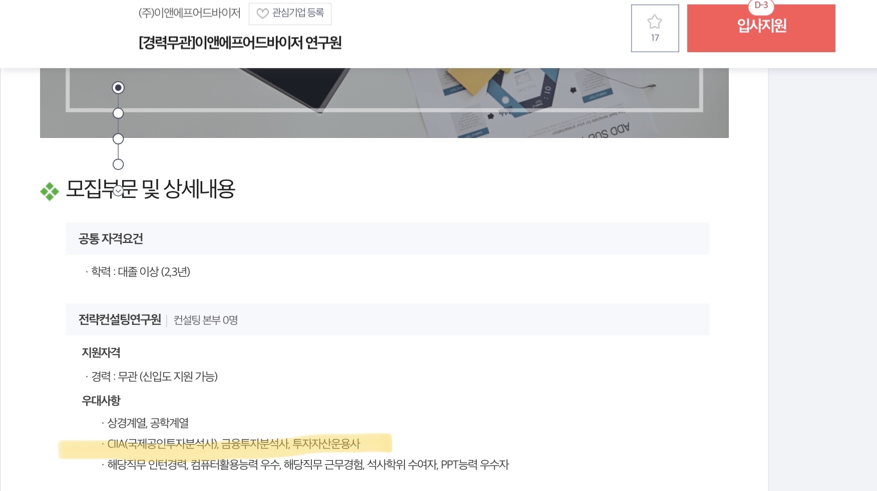Apply using the 입사지원 button

tap(761, 28)
